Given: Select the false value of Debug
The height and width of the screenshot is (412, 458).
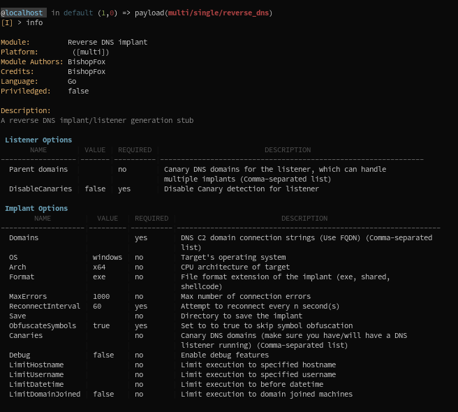Looking at the screenshot, I should click(103, 355).
